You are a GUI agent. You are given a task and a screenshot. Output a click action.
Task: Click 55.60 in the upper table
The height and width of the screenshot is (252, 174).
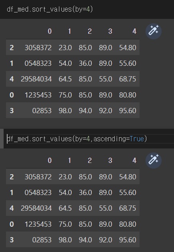pos(127,63)
